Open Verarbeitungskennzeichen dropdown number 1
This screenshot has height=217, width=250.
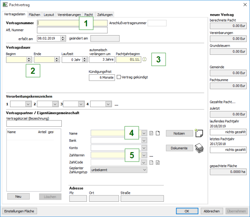tap(28, 104)
